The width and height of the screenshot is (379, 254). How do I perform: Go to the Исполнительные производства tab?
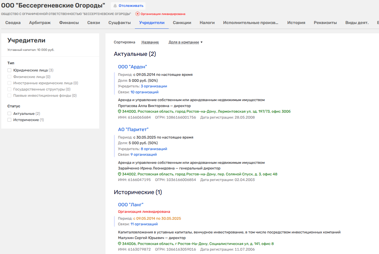pos(251,22)
